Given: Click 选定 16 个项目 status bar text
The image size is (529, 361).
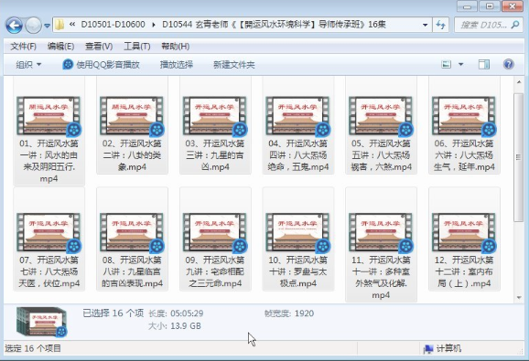Looking at the screenshot, I should [x=33, y=348].
